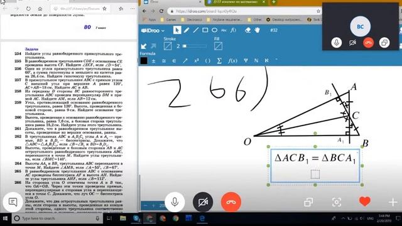Open the aleph symbols formula group

click(266, 61)
